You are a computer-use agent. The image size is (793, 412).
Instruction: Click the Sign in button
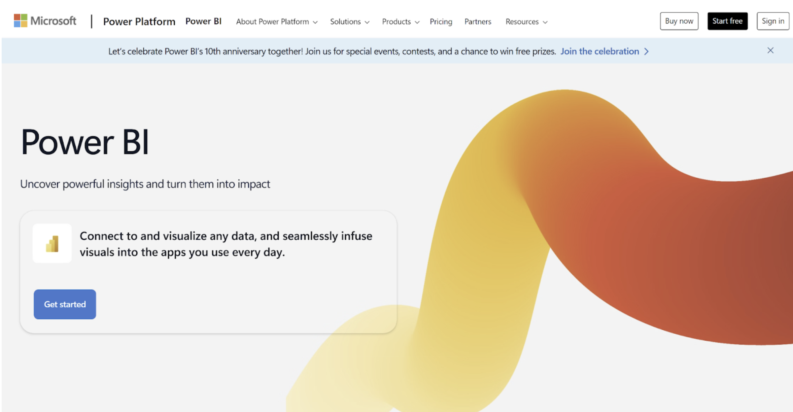pos(773,21)
